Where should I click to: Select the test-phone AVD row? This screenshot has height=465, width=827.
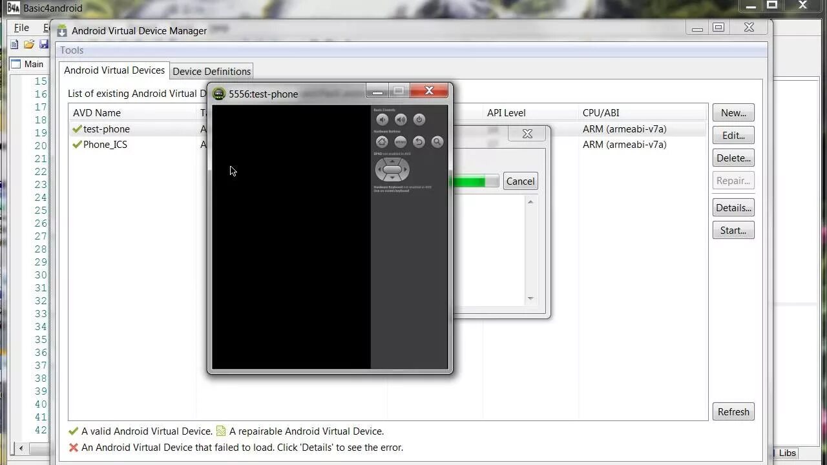[388, 129]
